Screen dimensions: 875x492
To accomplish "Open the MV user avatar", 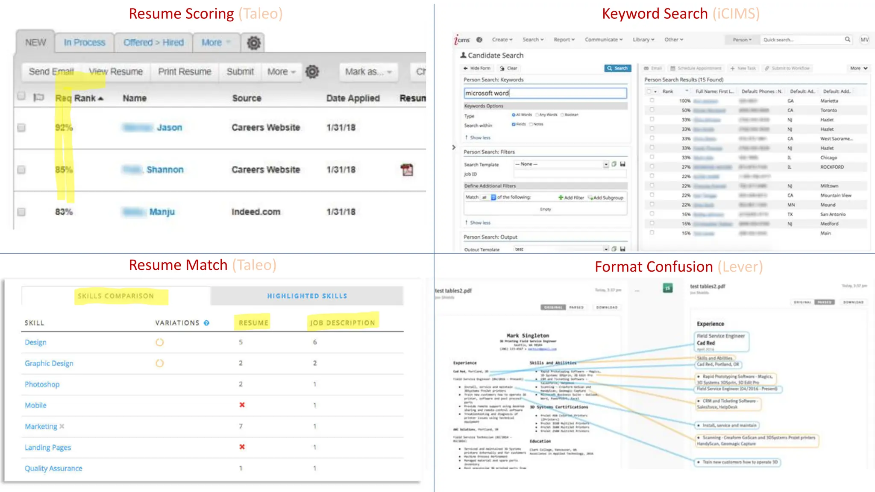I will tap(865, 40).
